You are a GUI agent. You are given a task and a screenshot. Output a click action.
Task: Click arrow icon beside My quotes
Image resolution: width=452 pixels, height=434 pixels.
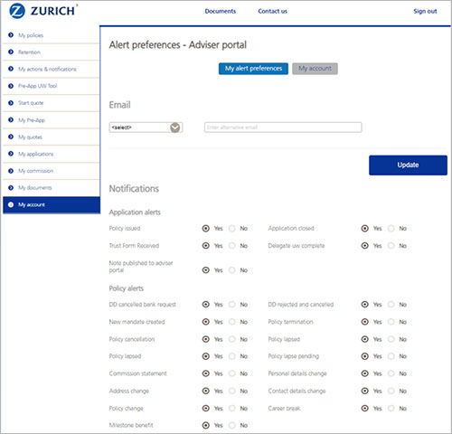pos(11,137)
